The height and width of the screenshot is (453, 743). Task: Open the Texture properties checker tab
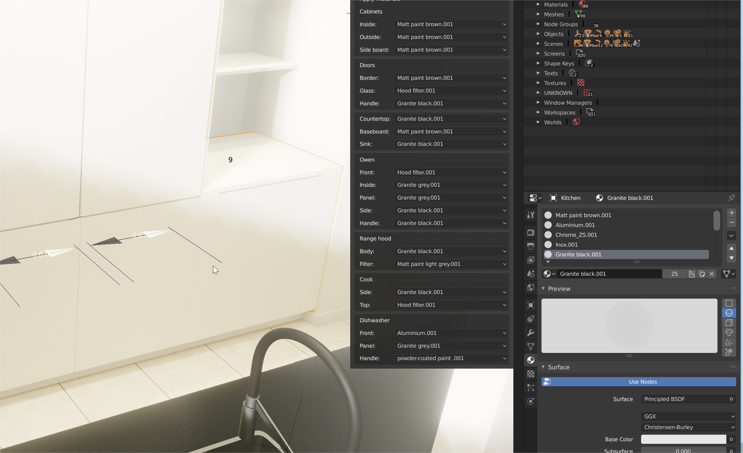pos(531,374)
